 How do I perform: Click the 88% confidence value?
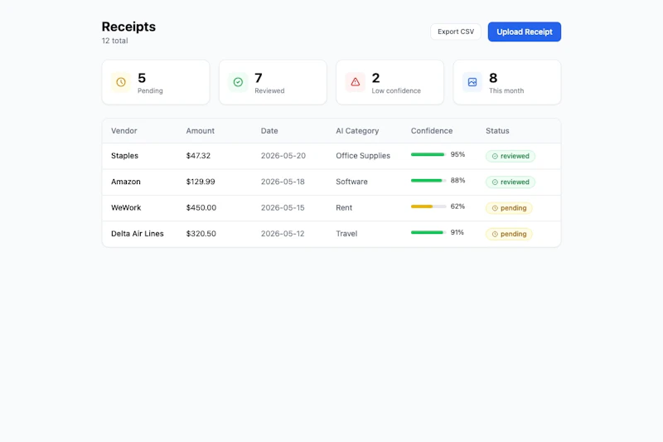pos(457,180)
